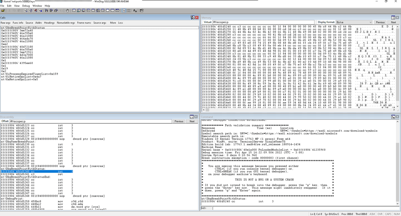This screenshot has width=401, height=216.
Task: Toggle Nonvolatile regs in the Calls panel
Action: (66, 22)
